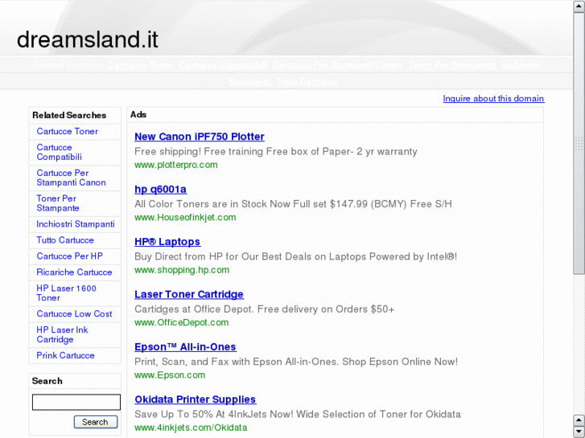Click the 'Related Searches' sidebar heading
This screenshot has width=585, height=438.
click(x=69, y=115)
